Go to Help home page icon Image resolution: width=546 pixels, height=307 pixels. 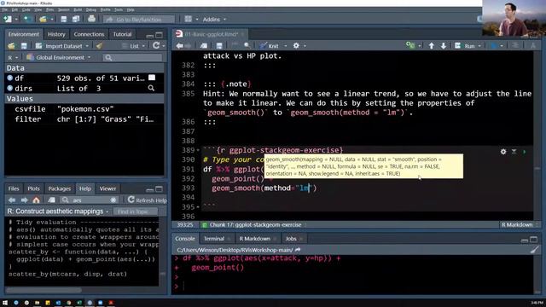pos(36,200)
